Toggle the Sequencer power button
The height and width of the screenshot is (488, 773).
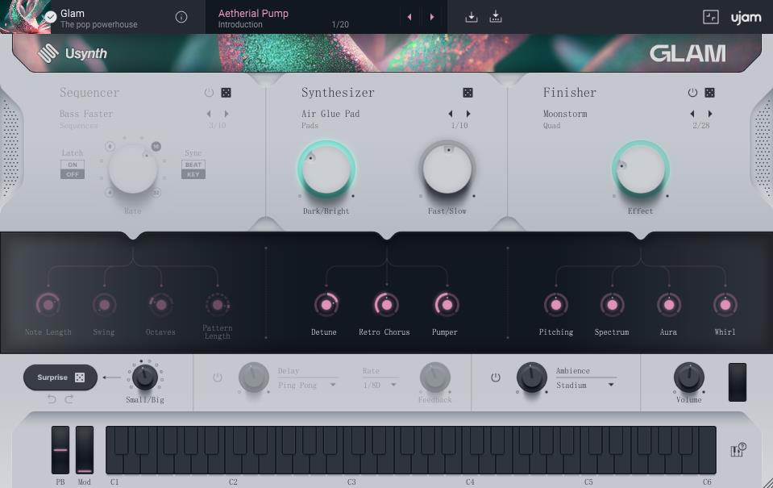click(209, 92)
